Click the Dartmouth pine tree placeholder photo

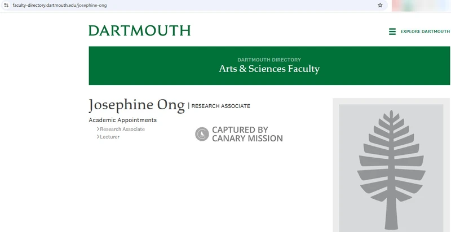click(x=391, y=168)
